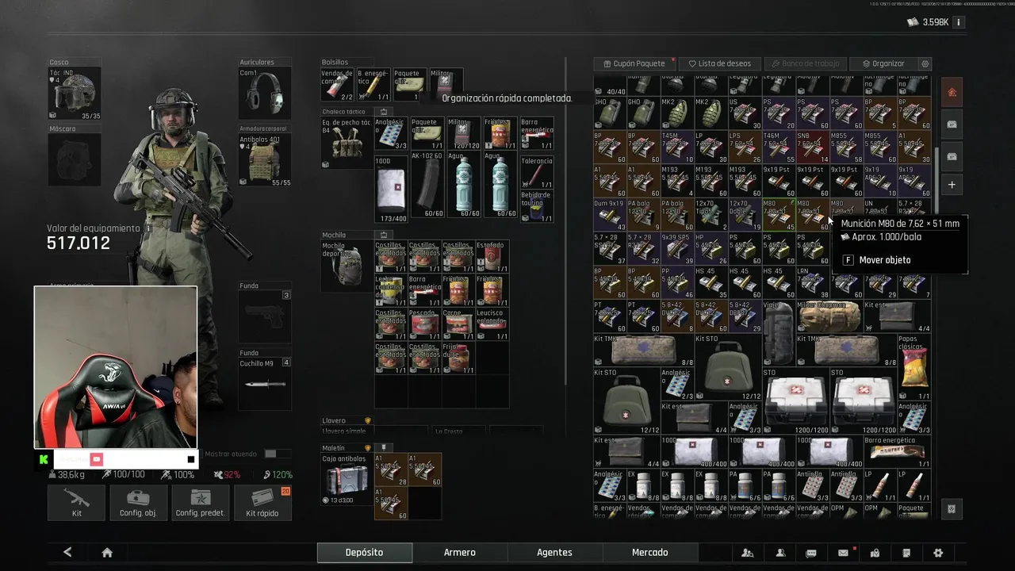Select the red main stash icon
The width and height of the screenshot is (1015, 571).
952,92
